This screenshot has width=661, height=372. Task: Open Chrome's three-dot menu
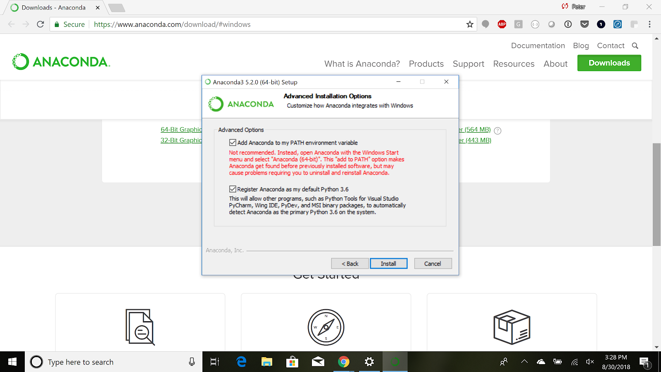pyautogui.click(x=649, y=24)
